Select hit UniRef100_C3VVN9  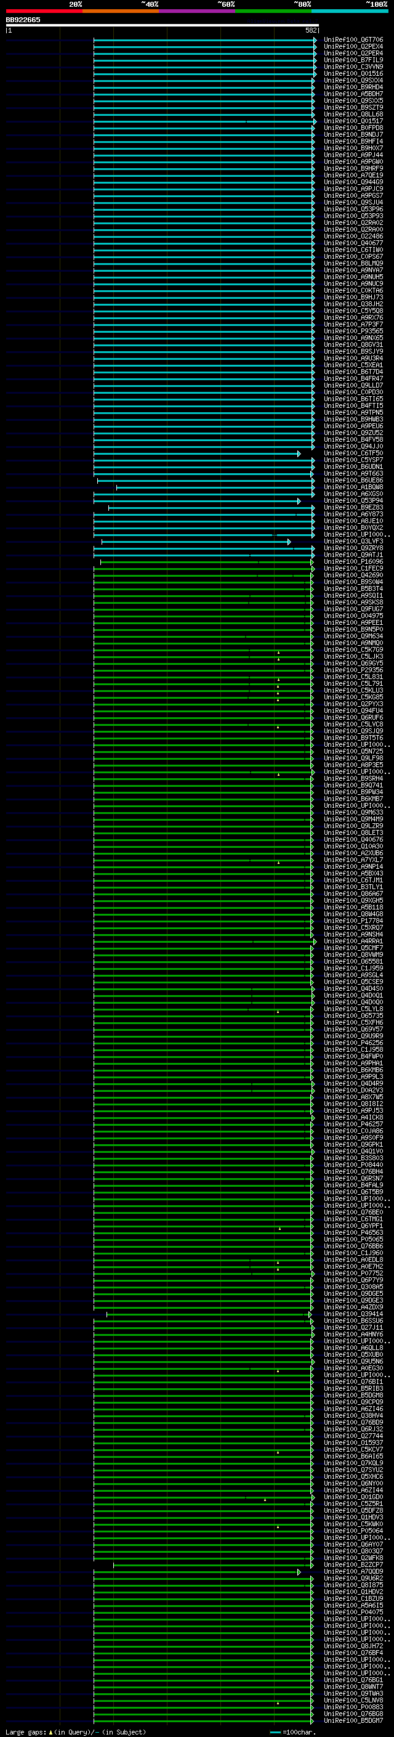353,67
